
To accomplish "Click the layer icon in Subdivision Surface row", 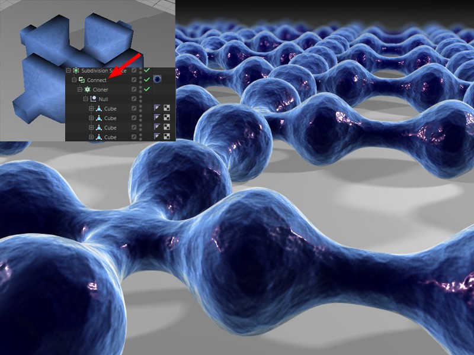I will point(134,70).
